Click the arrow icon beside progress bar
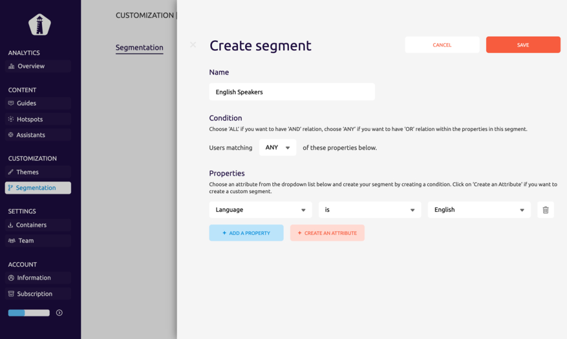Screen dimensions: 567x339 click(59, 313)
